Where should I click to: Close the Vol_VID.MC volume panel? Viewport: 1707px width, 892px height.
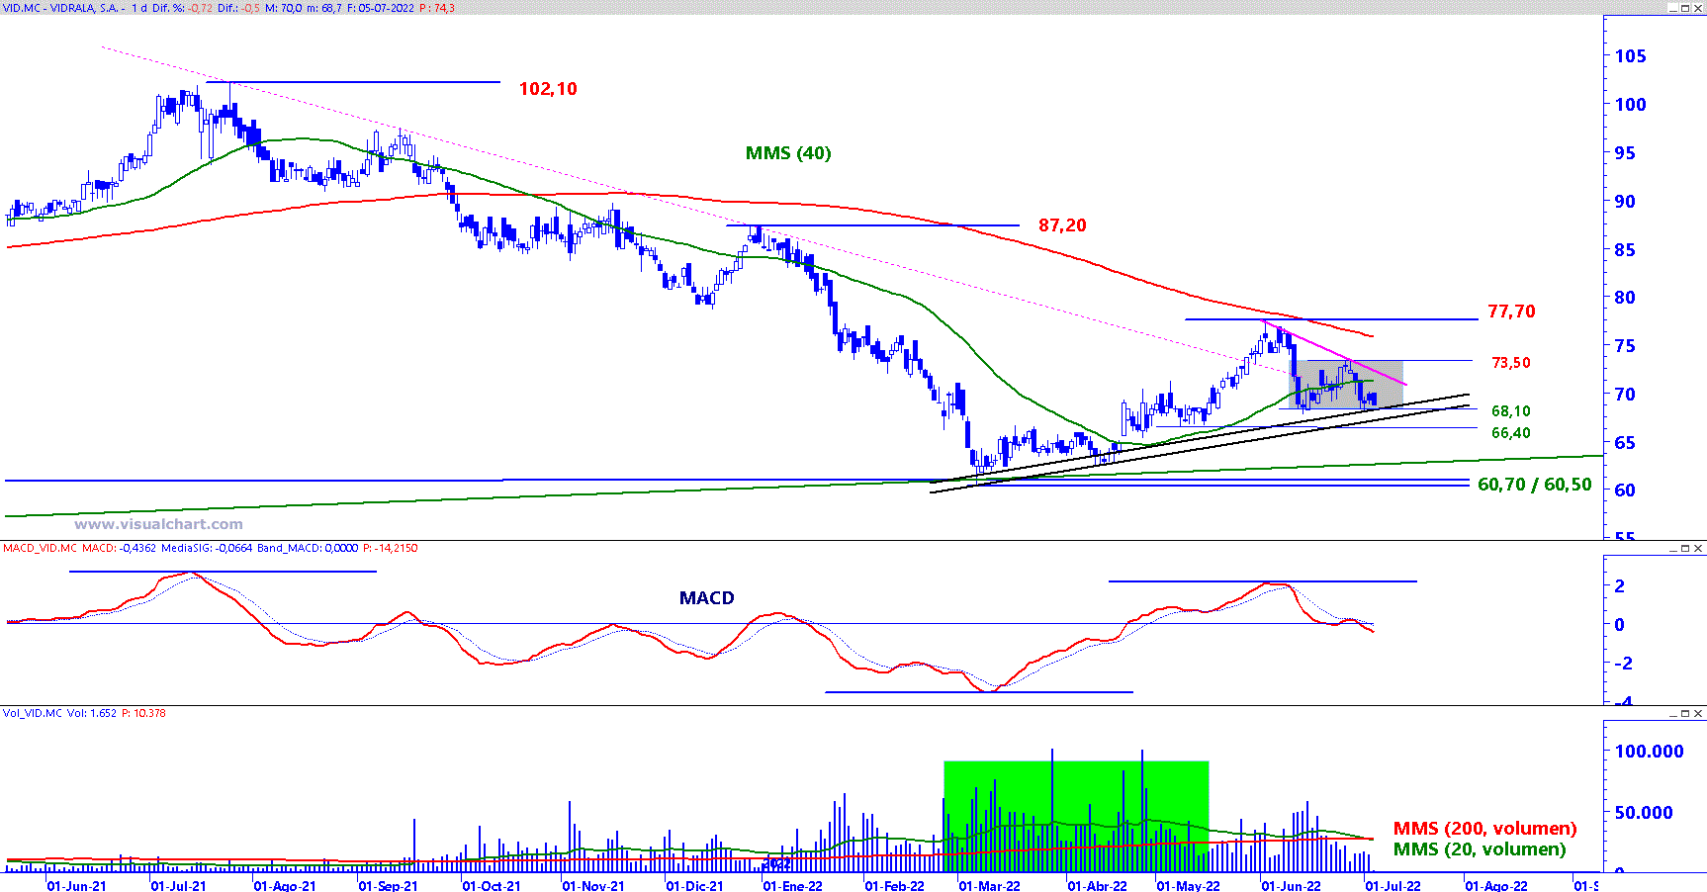click(x=1698, y=713)
